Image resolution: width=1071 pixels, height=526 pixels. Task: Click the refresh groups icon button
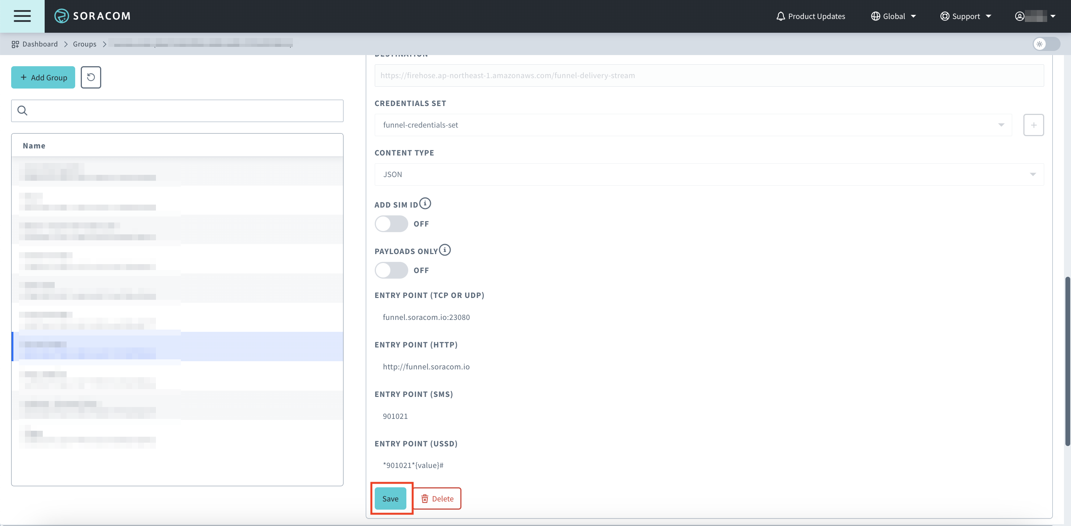tap(91, 77)
